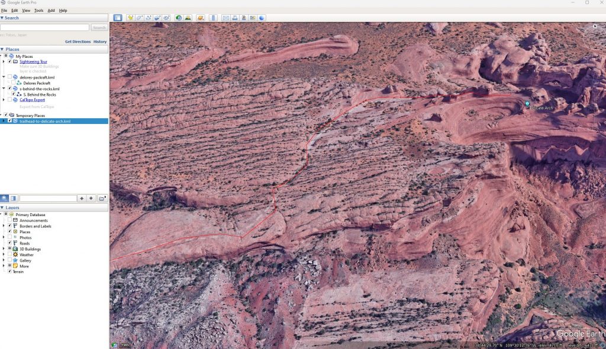Image resolution: width=606 pixels, height=349 pixels.
Task: Select the Add Polygon tool
Action: click(x=139, y=18)
